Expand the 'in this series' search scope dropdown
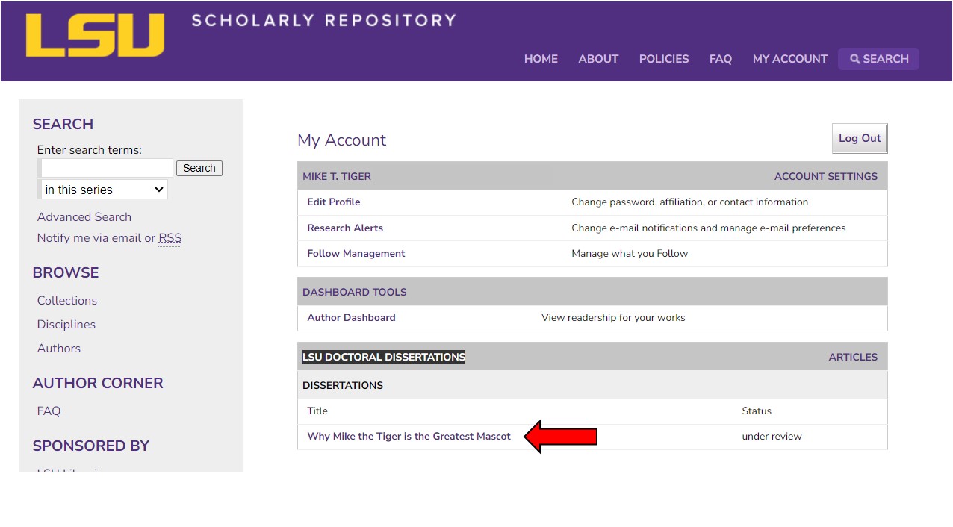The width and height of the screenshot is (953, 527). coord(102,189)
